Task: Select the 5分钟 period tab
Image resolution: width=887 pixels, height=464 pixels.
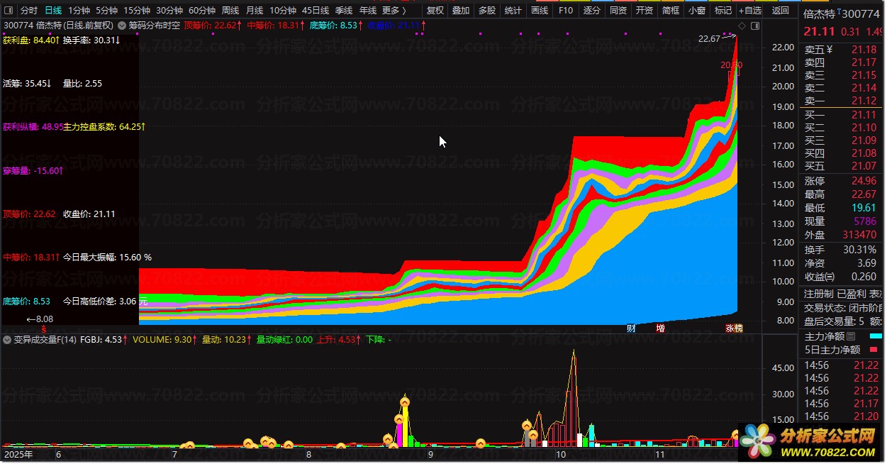Action: tap(106, 11)
